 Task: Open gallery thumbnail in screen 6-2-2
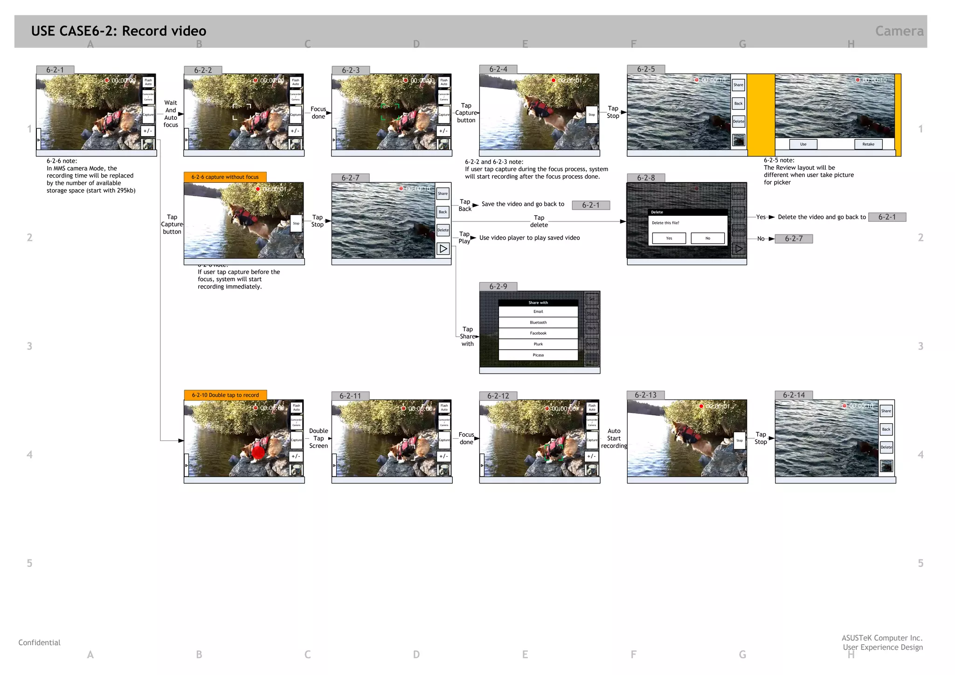click(x=296, y=144)
